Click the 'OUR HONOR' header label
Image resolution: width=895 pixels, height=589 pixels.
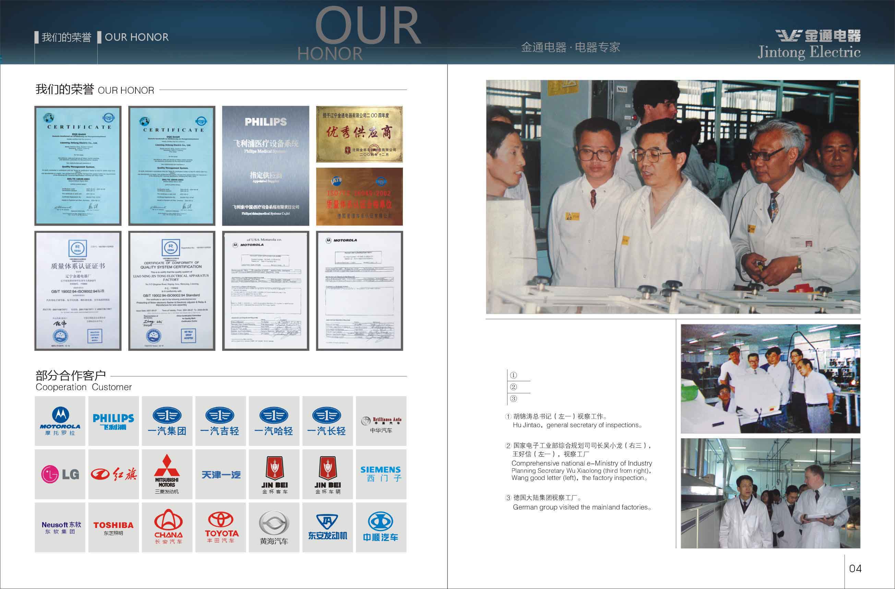point(136,37)
